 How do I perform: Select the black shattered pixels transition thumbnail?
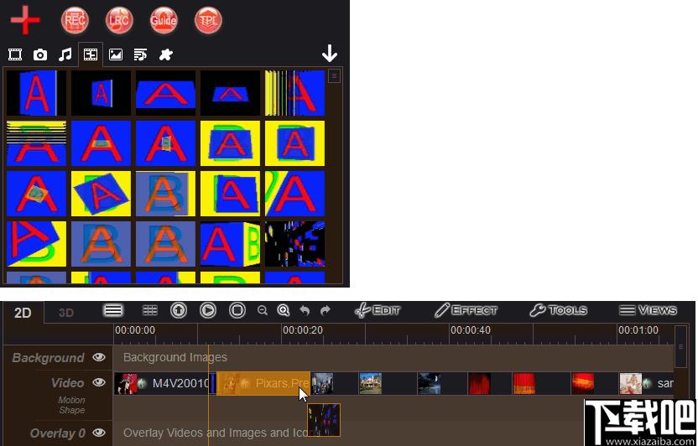pyautogui.click(x=294, y=244)
